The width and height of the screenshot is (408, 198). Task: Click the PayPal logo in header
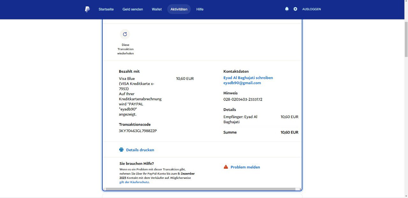tap(87, 9)
